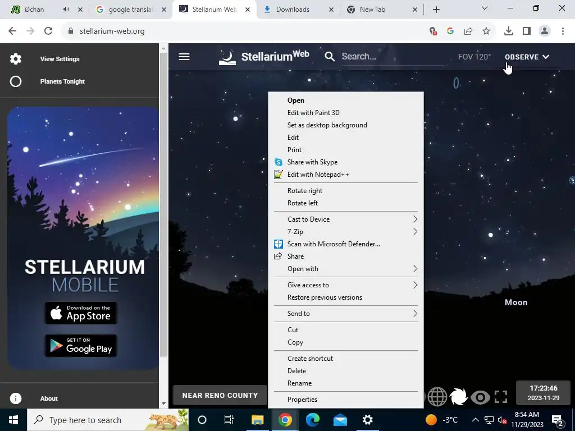Image resolution: width=575 pixels, height=431 pixels.
Task: Choose Copy in context menu
Action: click(x=295, y=342)
